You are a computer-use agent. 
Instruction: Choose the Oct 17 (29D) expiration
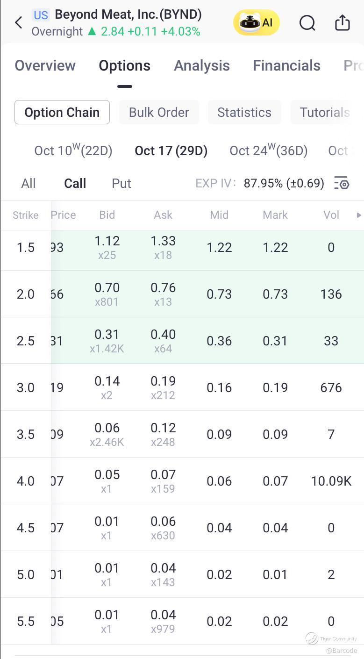[171, 150]
